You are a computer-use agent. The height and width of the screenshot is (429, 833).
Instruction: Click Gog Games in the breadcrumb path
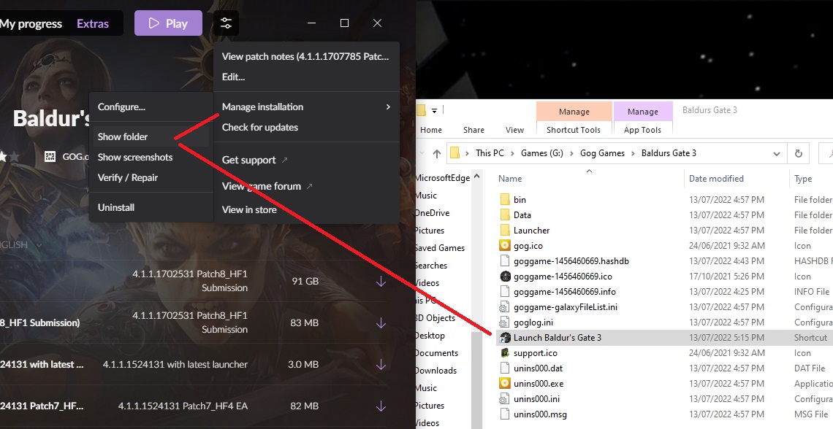pos(602,152)
